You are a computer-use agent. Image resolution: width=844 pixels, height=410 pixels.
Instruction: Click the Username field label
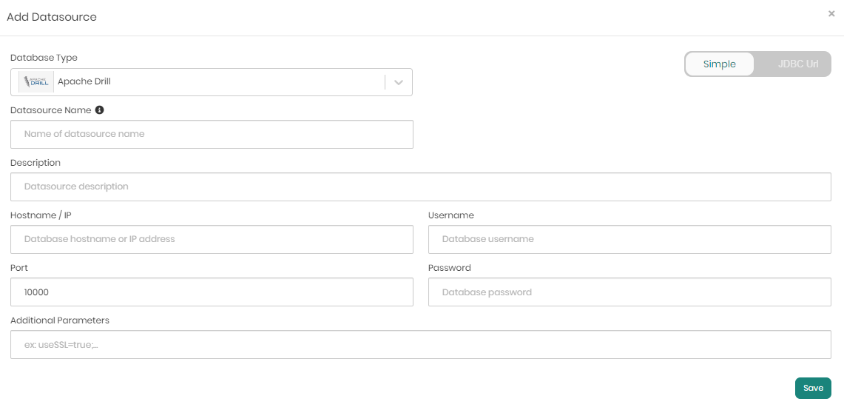450,215
